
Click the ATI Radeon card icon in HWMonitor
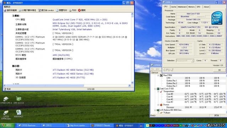click(x=158, y=110)
